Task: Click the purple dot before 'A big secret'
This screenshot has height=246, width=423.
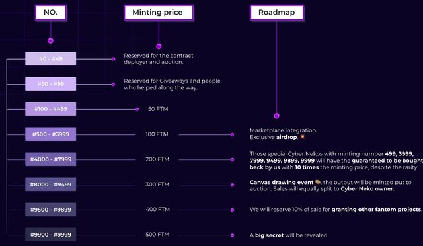Action: coord(232,235)
